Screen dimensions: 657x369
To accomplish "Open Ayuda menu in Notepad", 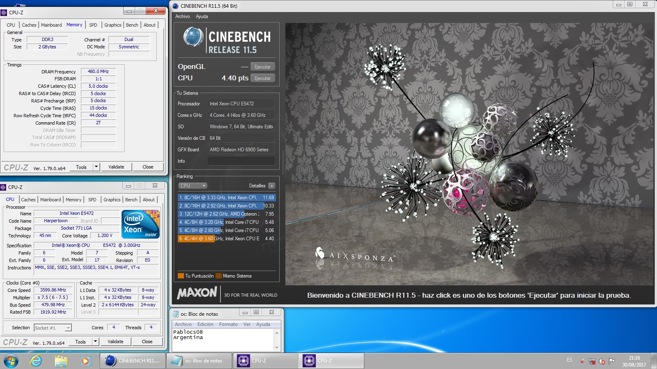I will [263, 324].
